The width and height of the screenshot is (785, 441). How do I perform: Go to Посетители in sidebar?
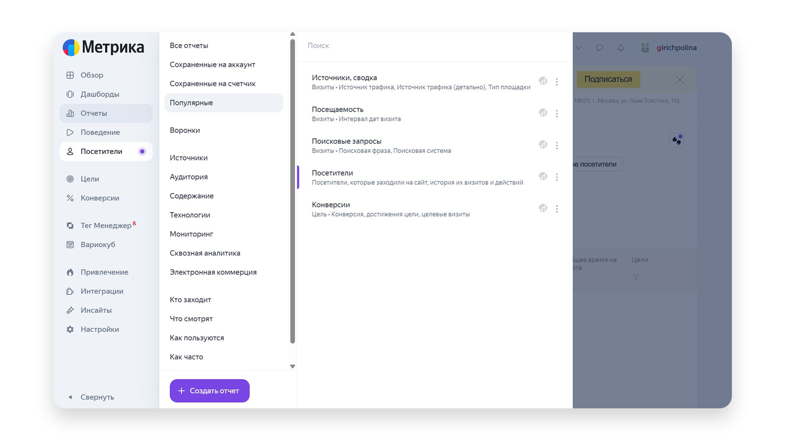pyautogui.click(x=106, y=151)
